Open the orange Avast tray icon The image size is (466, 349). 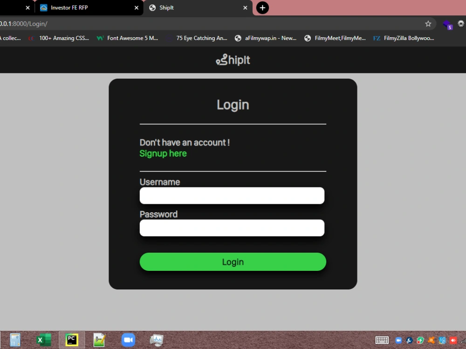pyautogui.click(x=431, y=341)
